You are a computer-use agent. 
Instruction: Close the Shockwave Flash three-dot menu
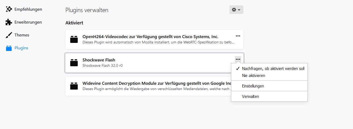coord(238,59)
